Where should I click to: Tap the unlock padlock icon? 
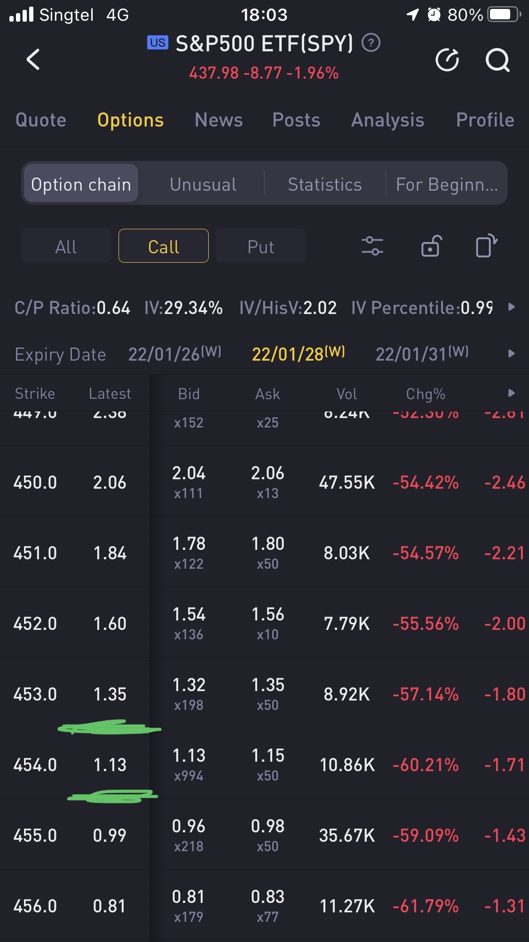(431, 246)
